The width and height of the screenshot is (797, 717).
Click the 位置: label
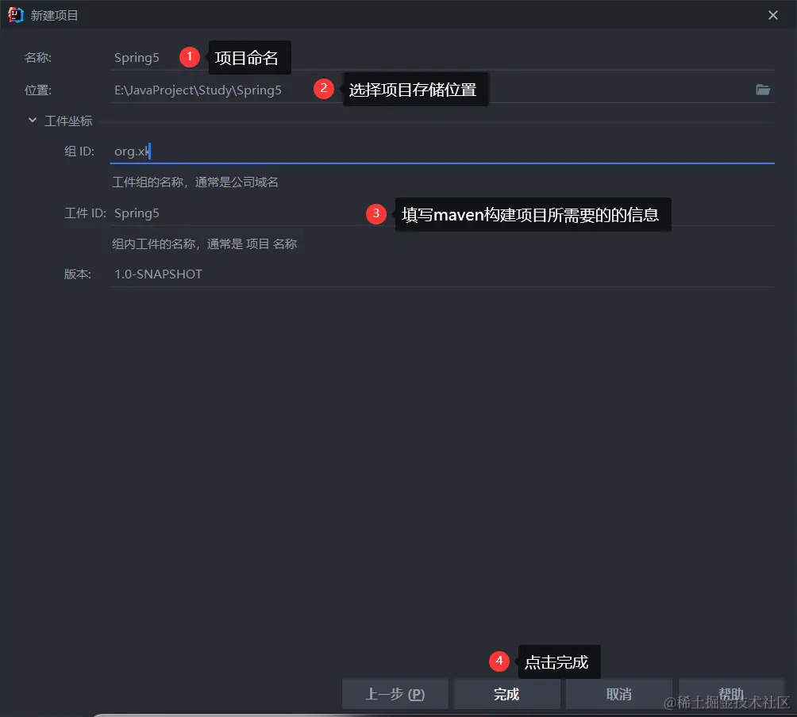pyautogui.click(x=38, y=90)
